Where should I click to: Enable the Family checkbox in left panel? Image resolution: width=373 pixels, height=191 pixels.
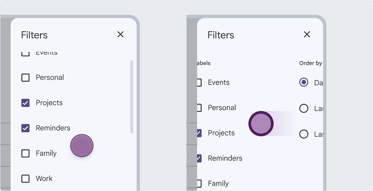click(x=26, y=153)
